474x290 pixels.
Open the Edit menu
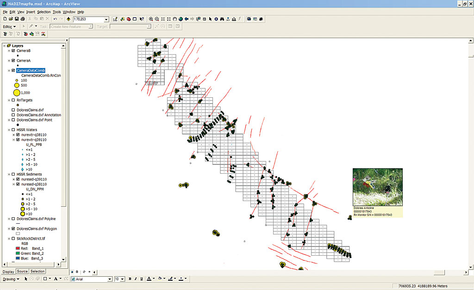pos(12,12)
